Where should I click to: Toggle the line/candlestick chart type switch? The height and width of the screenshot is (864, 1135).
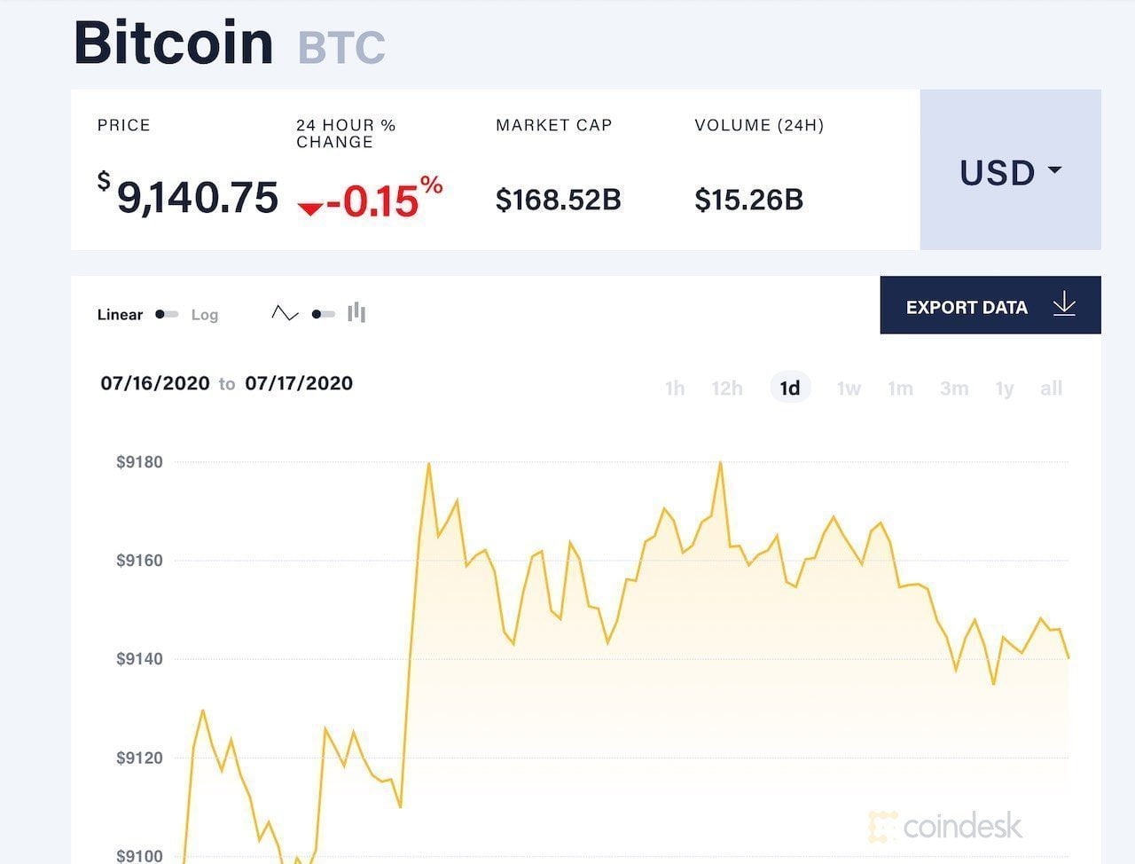(x=324, y=314)
